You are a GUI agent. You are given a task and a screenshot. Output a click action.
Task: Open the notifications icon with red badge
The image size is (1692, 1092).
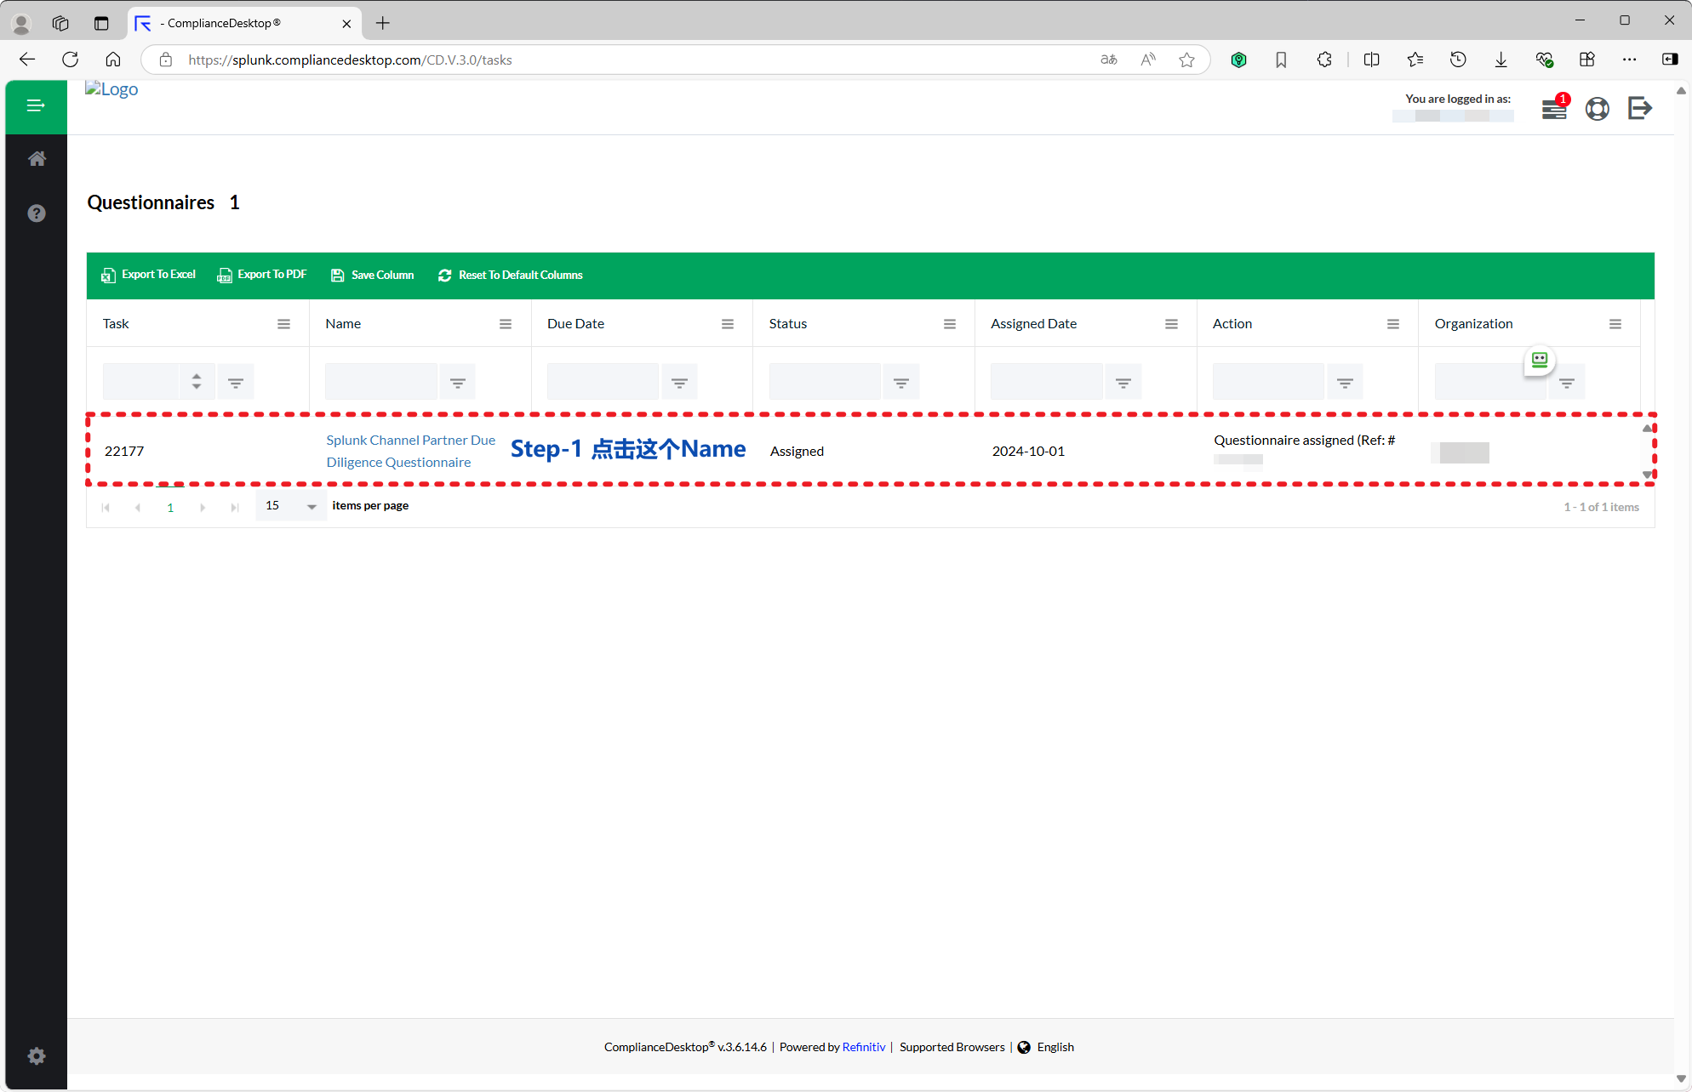[1554, 109]
